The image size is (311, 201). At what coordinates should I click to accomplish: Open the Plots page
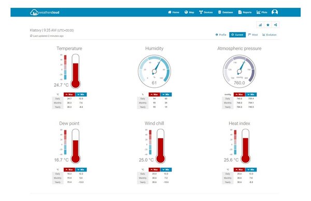coord(262,12)
